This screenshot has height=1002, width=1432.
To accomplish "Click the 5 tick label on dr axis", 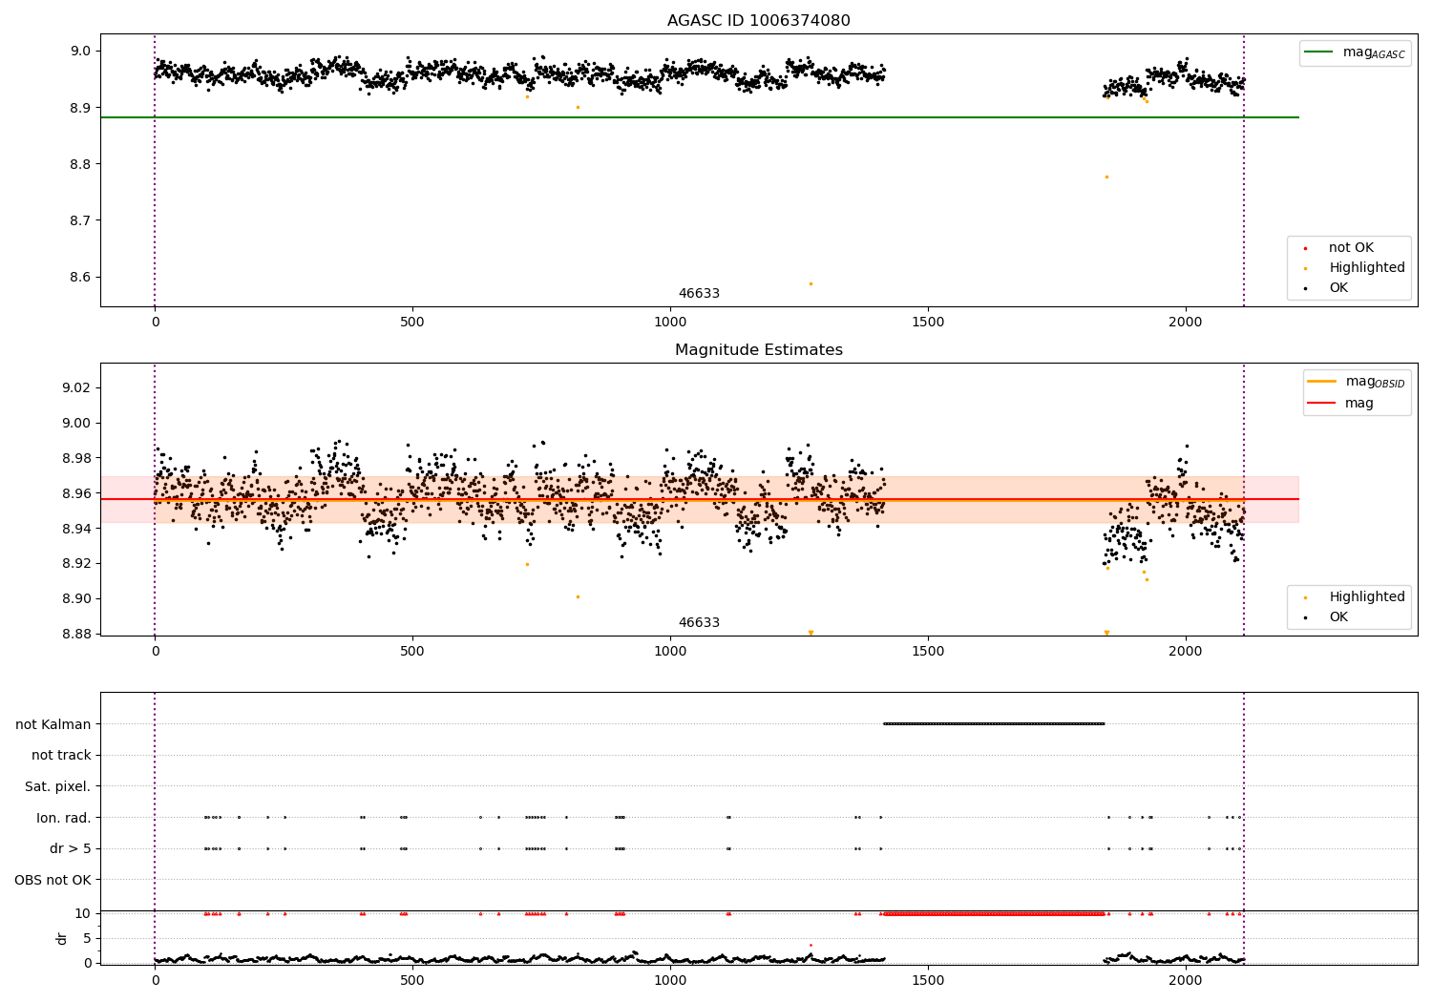I will point(88,938).
